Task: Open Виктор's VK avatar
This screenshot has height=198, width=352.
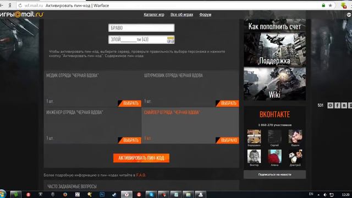Action: point(254,156)
